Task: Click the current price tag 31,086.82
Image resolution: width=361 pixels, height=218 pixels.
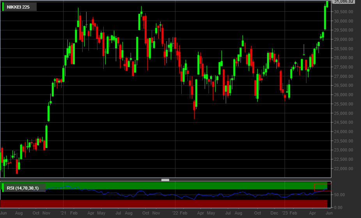Action: tap(343, 2)
